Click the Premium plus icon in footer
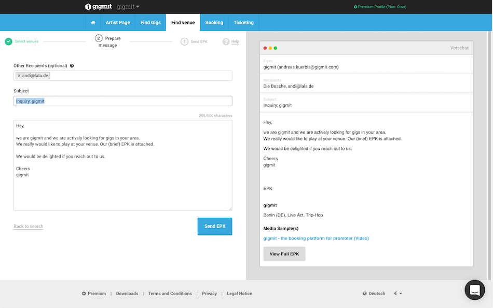 (84, 293)
